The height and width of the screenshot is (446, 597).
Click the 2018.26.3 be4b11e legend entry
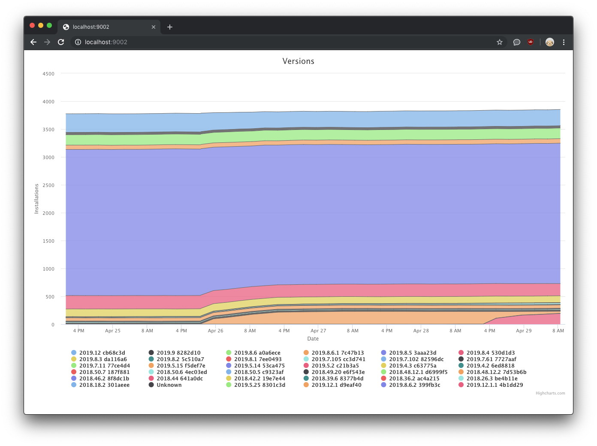tap(488, 379)
